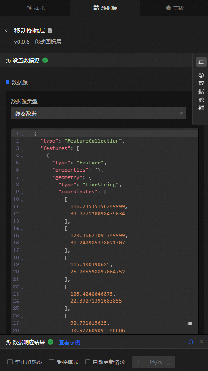The height and width of the screenshot is (371, 208).
Task: Collapse the 数据响应结果 section arrow
Action: pos(202,342)
